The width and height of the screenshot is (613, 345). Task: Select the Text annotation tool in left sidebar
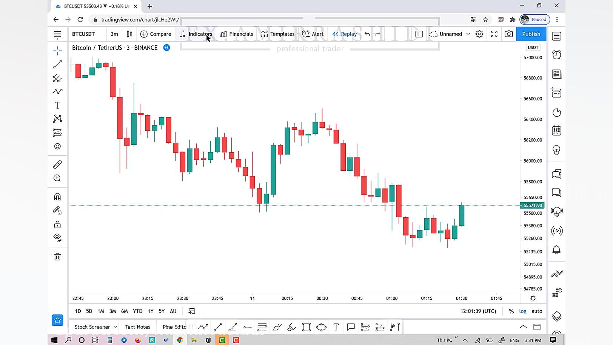(57, 105)
